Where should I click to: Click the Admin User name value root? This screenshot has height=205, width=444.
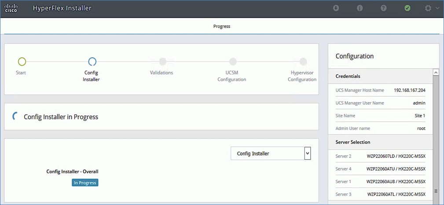421,128
